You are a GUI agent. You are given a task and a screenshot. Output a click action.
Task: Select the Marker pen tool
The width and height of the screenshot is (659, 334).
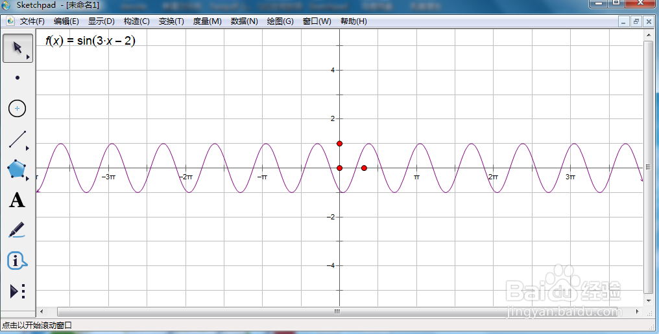pos(18,230)
